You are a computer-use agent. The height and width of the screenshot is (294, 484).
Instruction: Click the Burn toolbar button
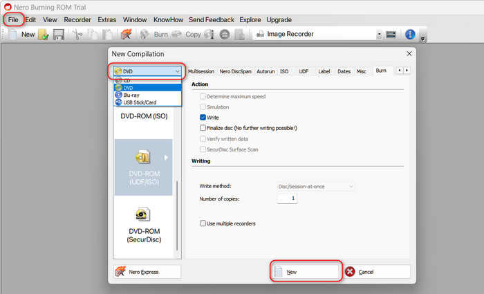point(153,35)
